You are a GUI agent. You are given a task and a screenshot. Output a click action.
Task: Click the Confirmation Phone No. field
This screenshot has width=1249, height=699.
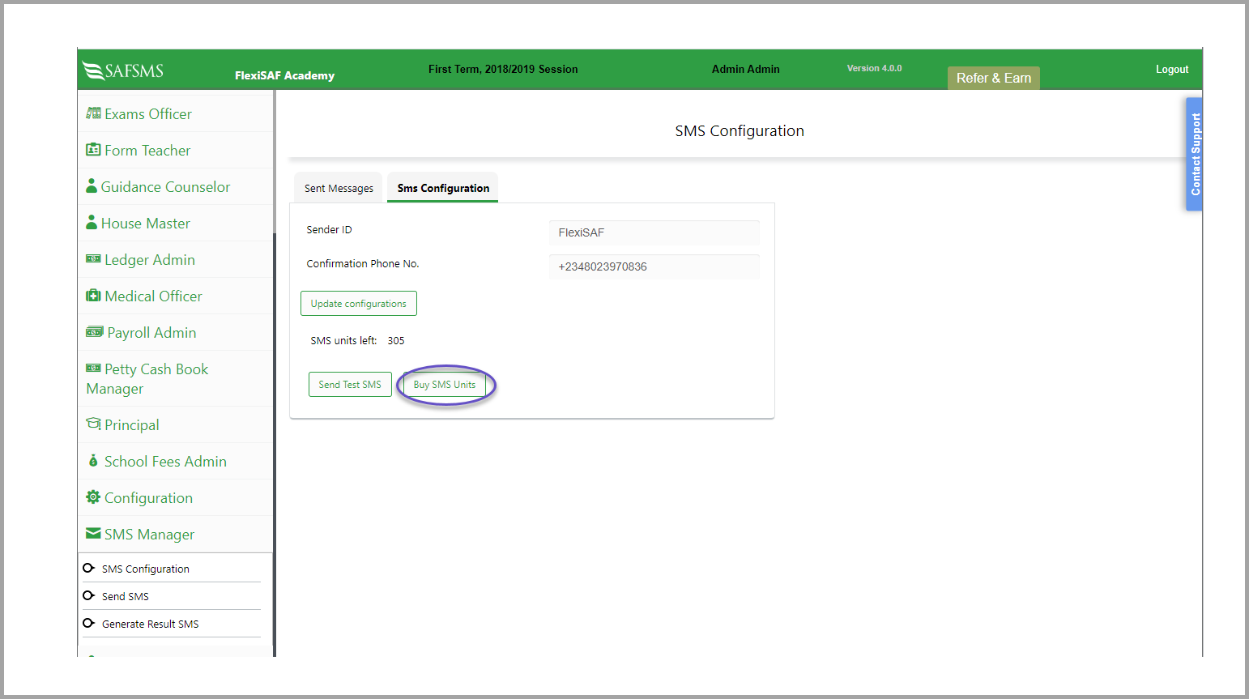click(x=654, y=266)
